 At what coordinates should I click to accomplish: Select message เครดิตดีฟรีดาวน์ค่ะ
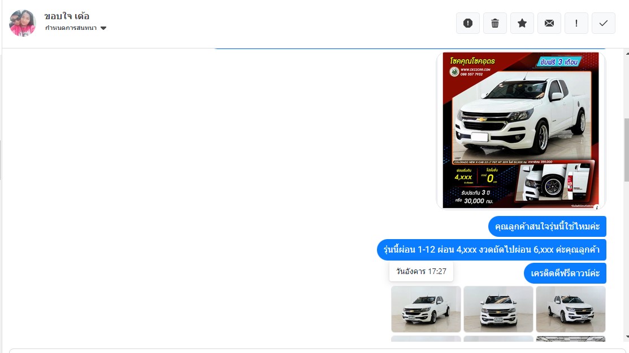coord(565,273)
